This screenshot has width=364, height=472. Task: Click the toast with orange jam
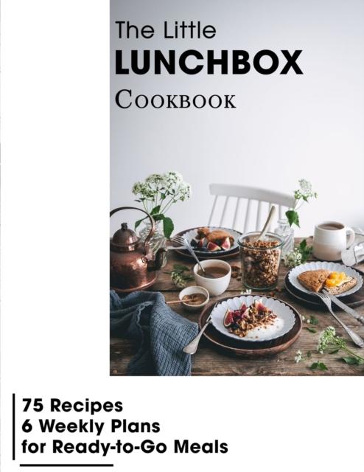(x=326, y=280)
